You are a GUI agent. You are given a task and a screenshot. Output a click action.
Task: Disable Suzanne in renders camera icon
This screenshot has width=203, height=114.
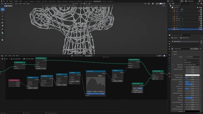(x=201, y=29)
